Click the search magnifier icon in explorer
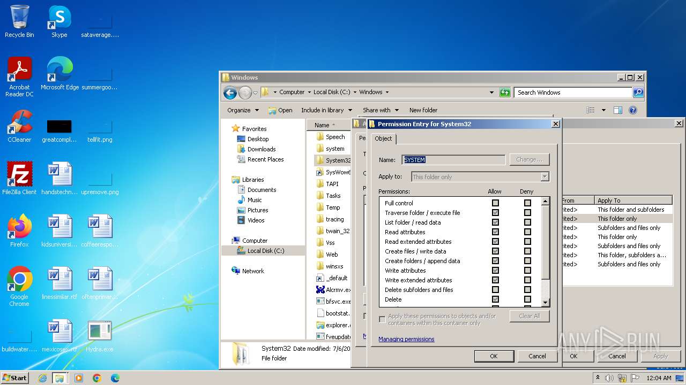The image size is (686, 385). pyautogui.click(x=638, y=93)
